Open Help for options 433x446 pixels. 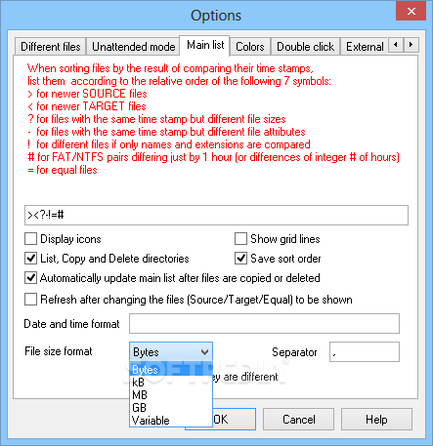376,420
